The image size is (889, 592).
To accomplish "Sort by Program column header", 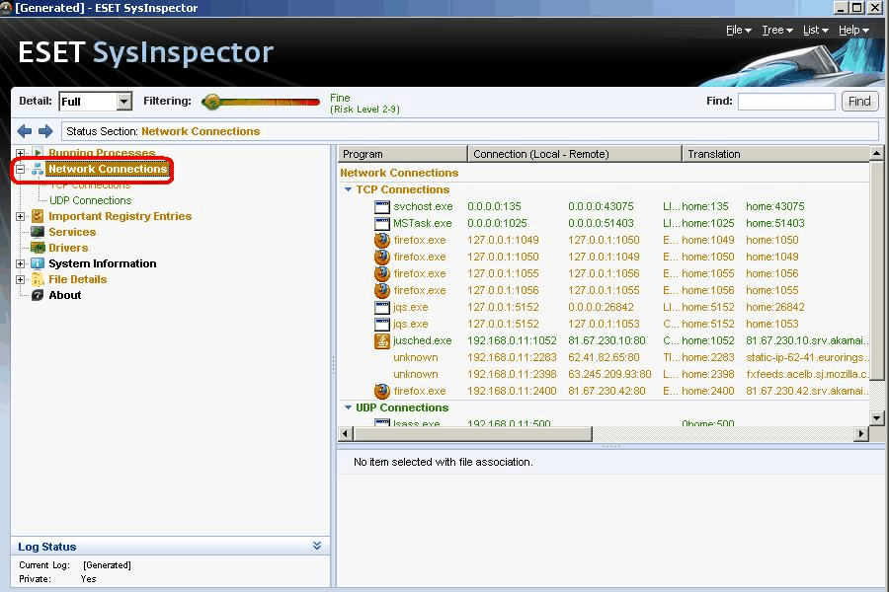I will pos(403,154).
